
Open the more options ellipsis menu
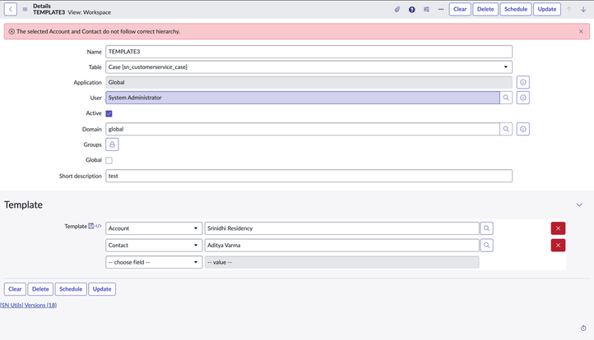[441, 10]
